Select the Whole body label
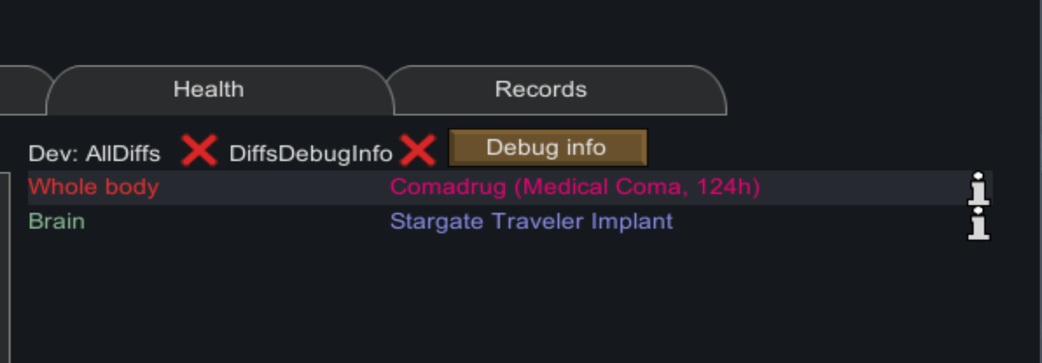The width and height of the screenshot is (1042, 363). [93, 187]
